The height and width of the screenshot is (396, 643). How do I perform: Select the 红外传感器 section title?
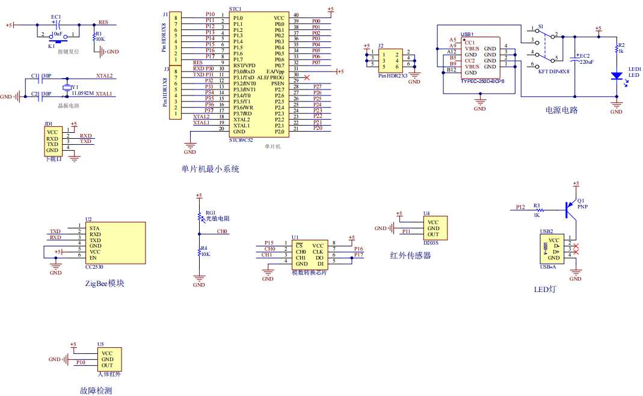point(410,255)
